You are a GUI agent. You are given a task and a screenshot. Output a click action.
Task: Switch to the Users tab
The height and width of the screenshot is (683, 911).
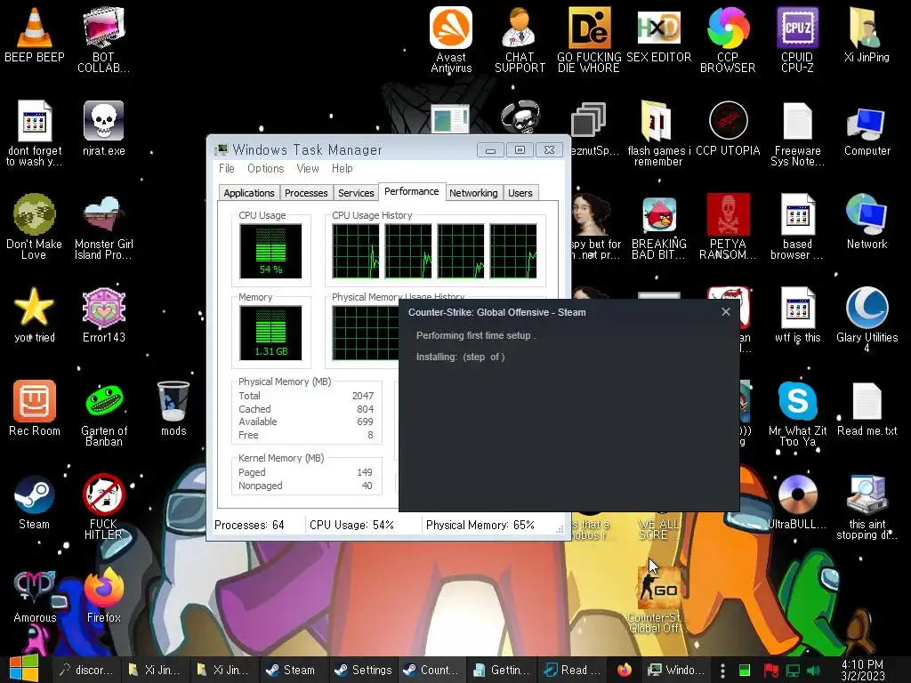(520, 193)
